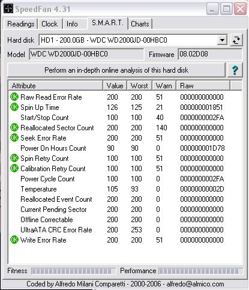The width and height of the screenshot is (249, 290).
Task: Switch to the Charts tab
Action: tap(140, 24)
